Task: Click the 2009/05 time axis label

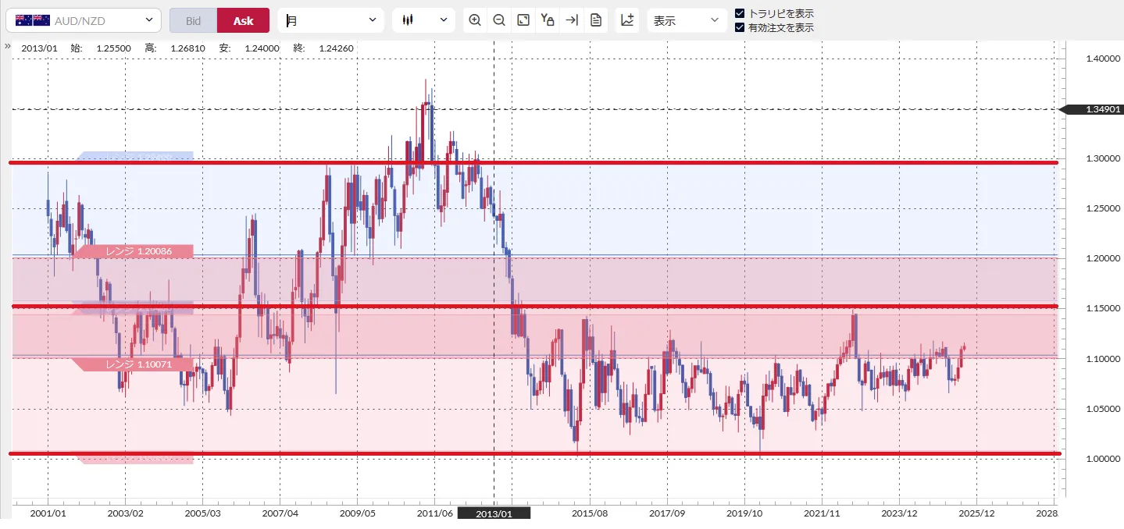Action: pos(357,513)
